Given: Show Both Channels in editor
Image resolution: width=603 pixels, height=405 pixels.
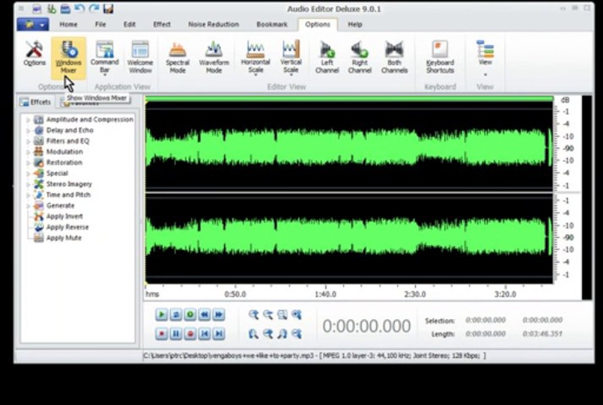Looking at the screenshot, I should 394,57.
